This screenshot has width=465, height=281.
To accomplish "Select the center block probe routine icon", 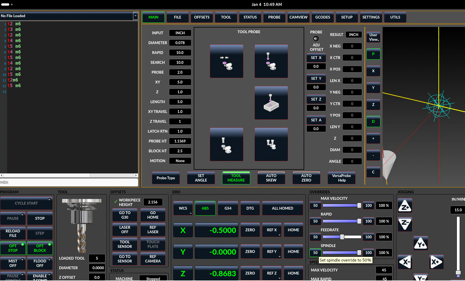I will click(271, 103).
